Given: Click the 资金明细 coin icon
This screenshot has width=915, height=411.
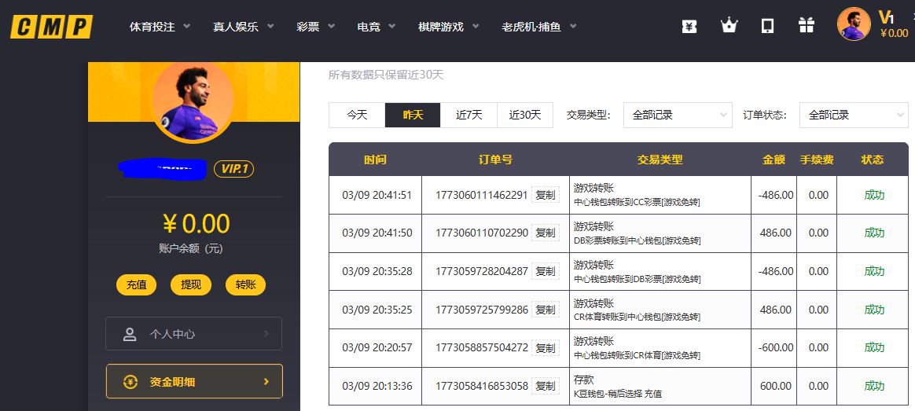Looking at the screenshot, I should coord(130,382).
